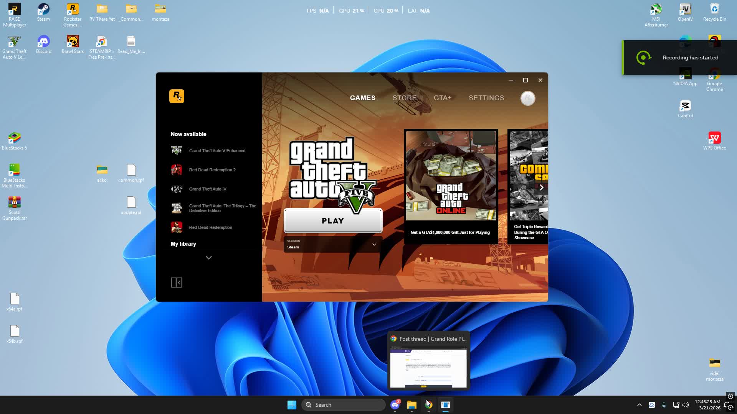Open GTA Trilogy Definitive Edition entry
The height and width of the screenshot is (414, 737).
[222, 208]
